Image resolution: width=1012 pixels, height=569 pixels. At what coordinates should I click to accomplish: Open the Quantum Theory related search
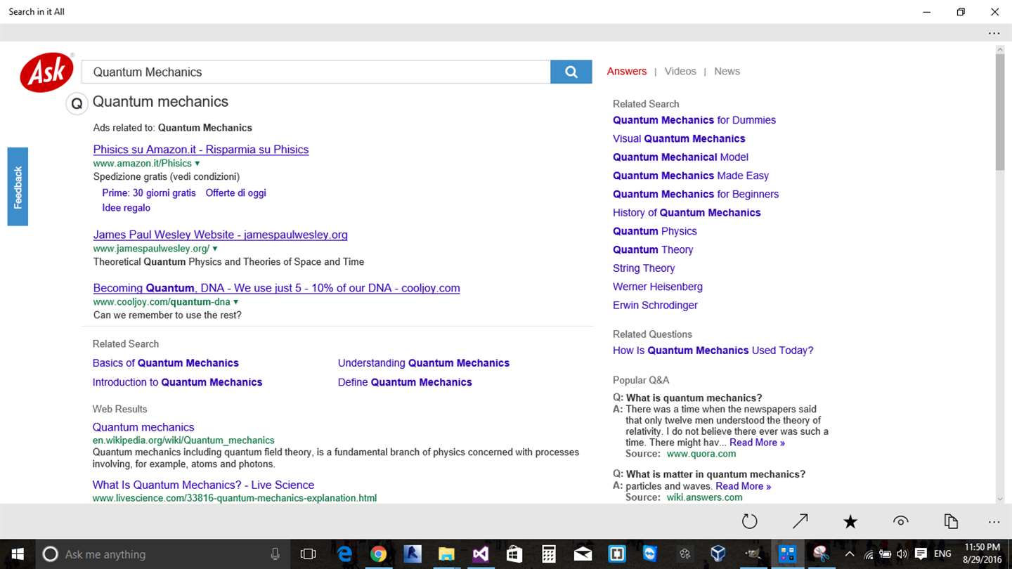653,249
